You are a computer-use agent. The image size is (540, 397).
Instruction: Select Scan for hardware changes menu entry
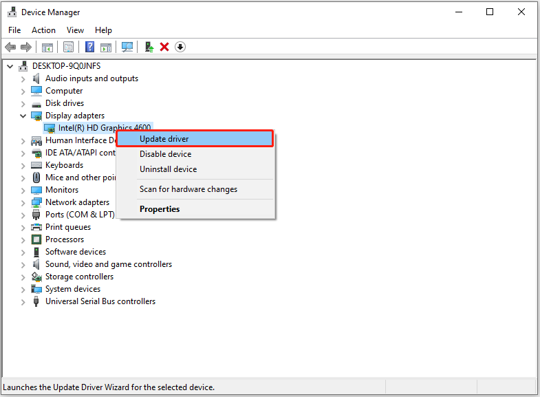195,189
